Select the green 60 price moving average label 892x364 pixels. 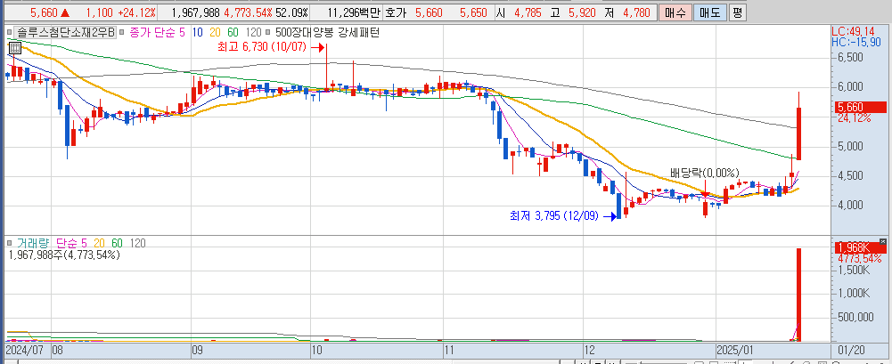[x=233, y=33]
